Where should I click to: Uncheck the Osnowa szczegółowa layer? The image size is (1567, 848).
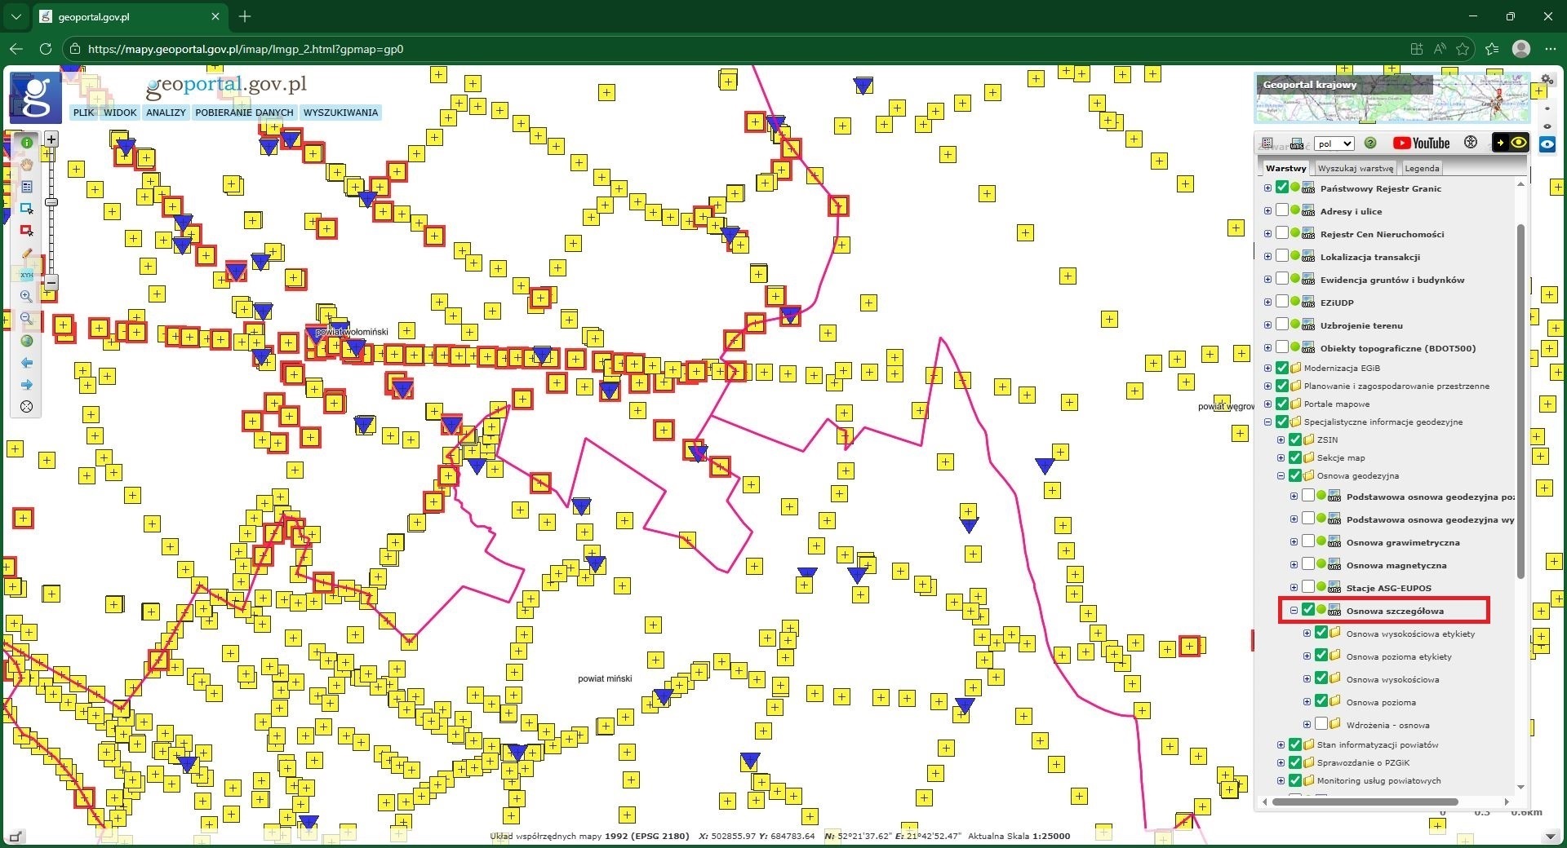[1308, 610]
